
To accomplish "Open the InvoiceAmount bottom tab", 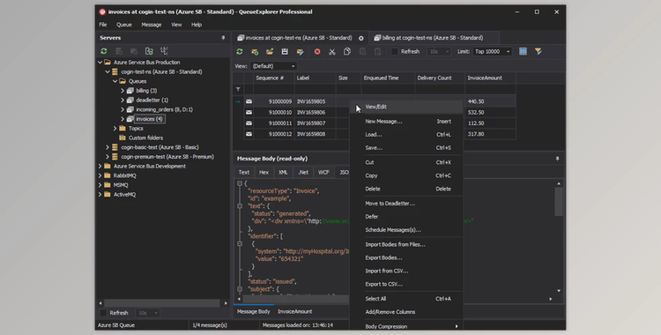I will point(294,311).
